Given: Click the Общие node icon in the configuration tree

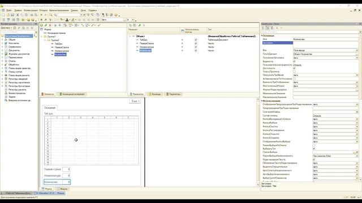Looking at the screenshot, I should pyautogui.click(x=6, y=39).
